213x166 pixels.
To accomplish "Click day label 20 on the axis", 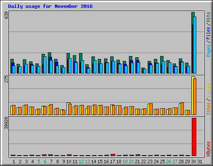I will point(131,161).
